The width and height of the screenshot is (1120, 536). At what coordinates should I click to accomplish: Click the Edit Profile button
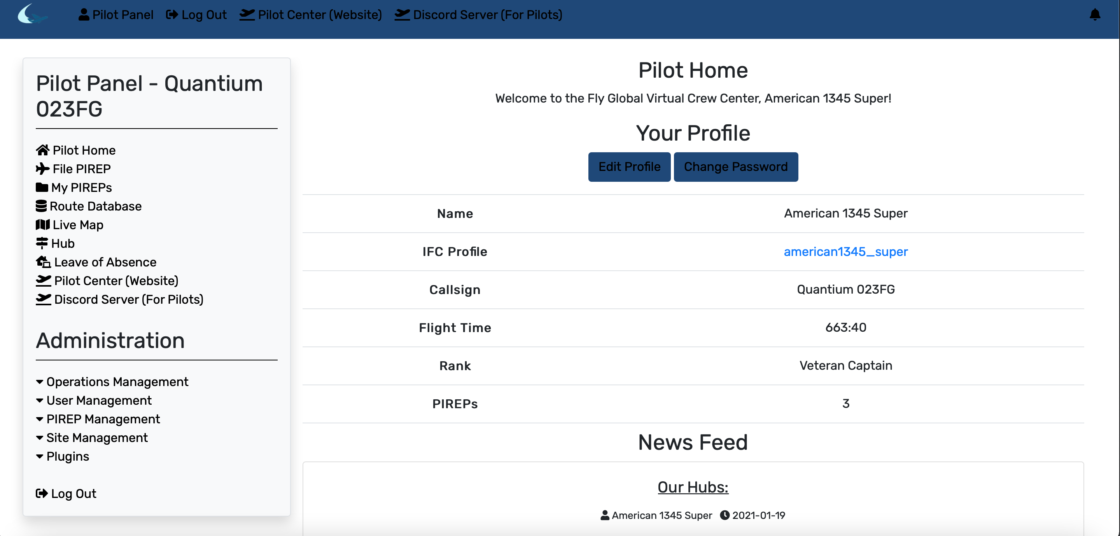click(629, 167)
